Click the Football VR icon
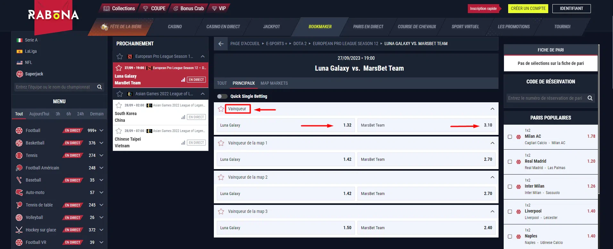Image resolution: width=613 pixels, height=249 pixels. [x=19, y=242]
